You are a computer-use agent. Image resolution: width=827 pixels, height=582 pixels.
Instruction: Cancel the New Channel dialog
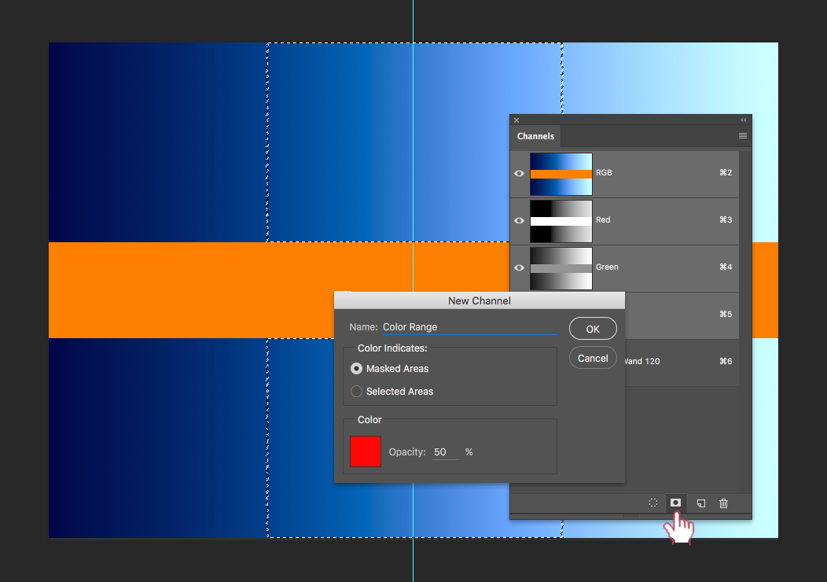(x=593, y=359)
